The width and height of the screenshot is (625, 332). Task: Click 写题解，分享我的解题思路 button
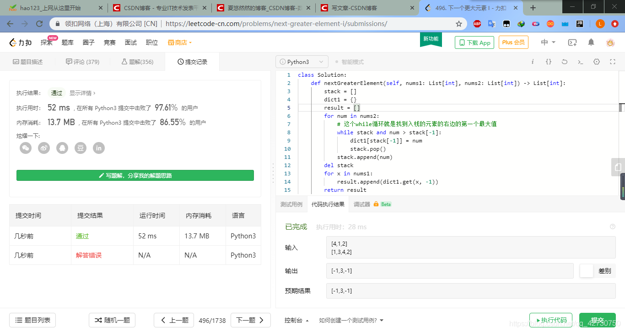click(x=135, y=175)
